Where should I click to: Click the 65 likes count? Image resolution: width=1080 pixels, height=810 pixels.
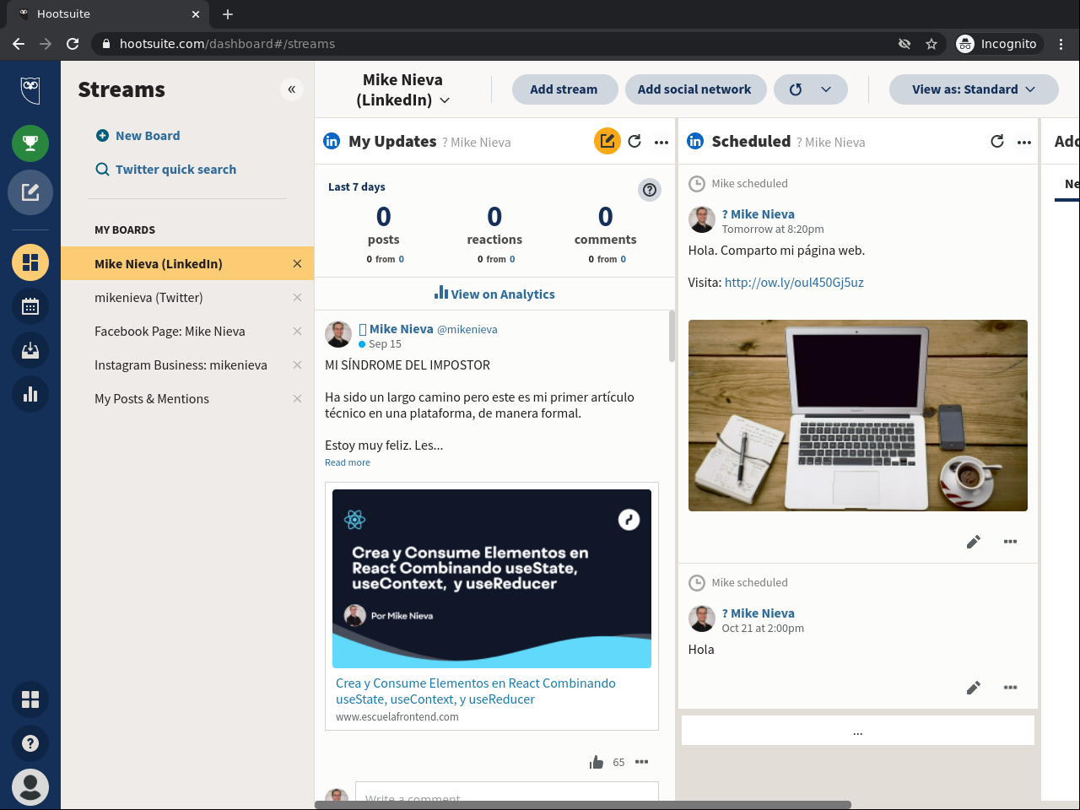point(618,763)
